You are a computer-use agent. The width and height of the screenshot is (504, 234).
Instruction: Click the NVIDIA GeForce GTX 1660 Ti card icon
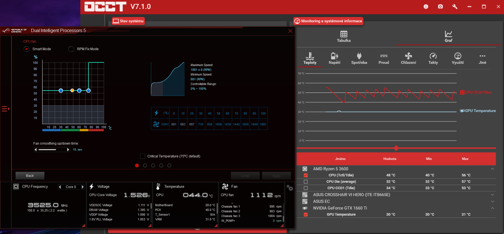(x=305, y=208)
